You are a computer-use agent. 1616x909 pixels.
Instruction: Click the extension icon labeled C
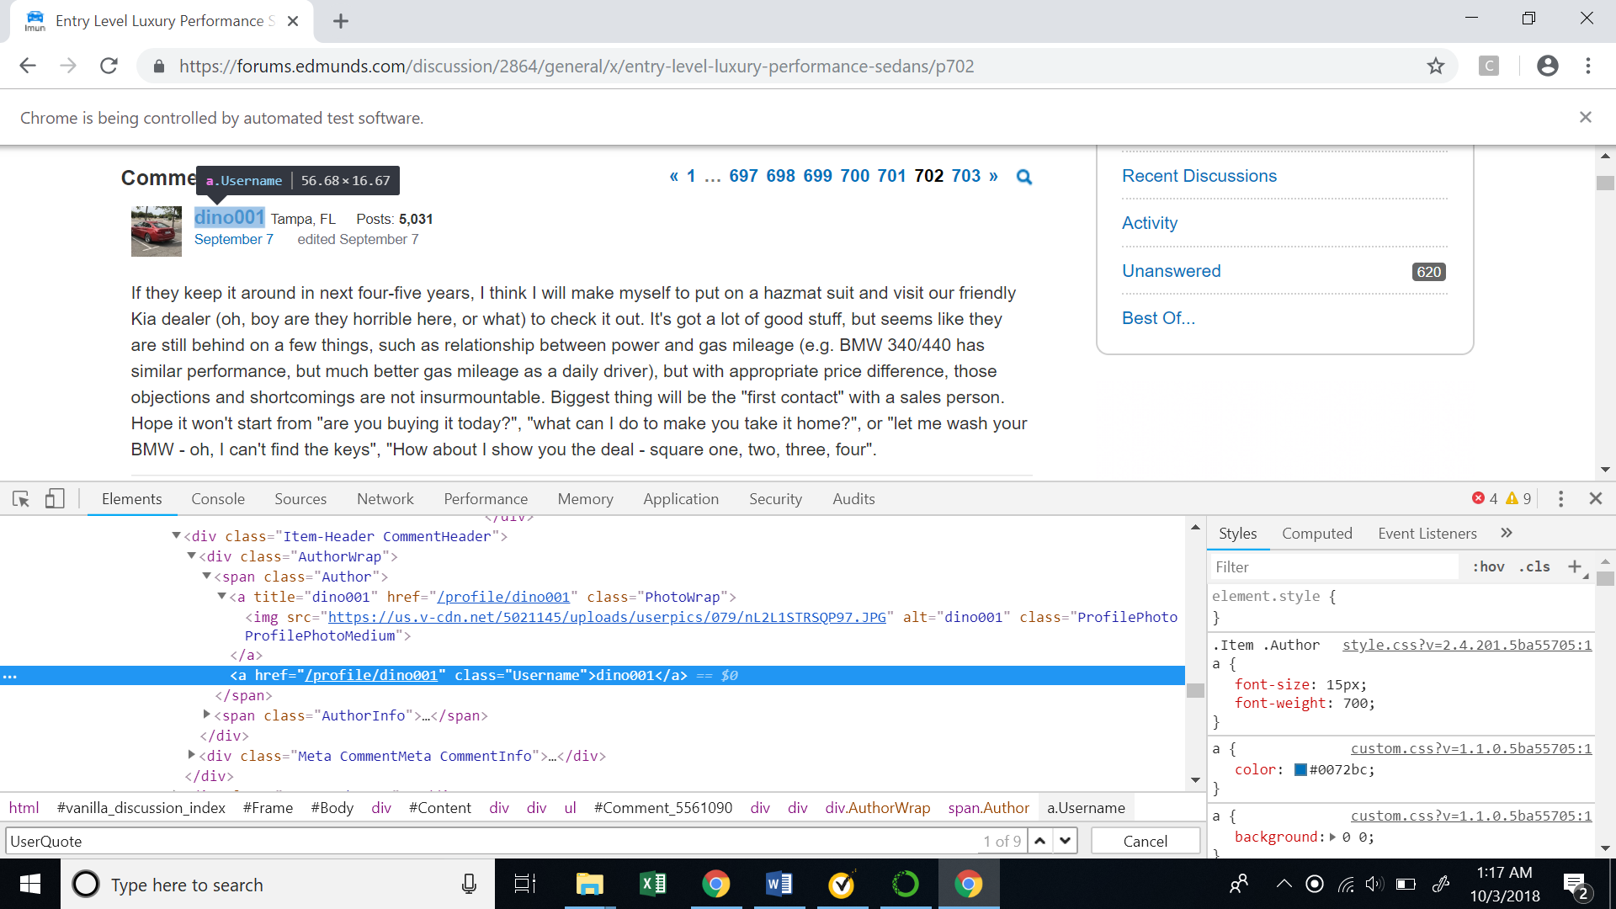click(x=1489, y=66)
